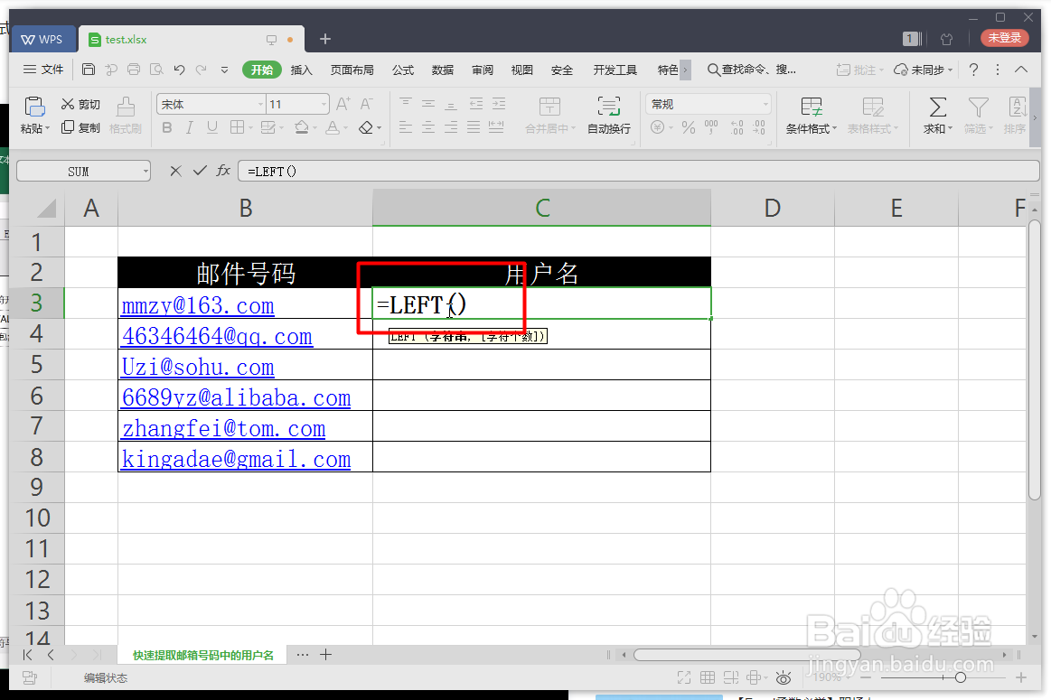Image resolution: width=1051 pixels, height=700 pixels.
Task: Select the test.xlsx document tab
Action: click(x=191, y=40)
